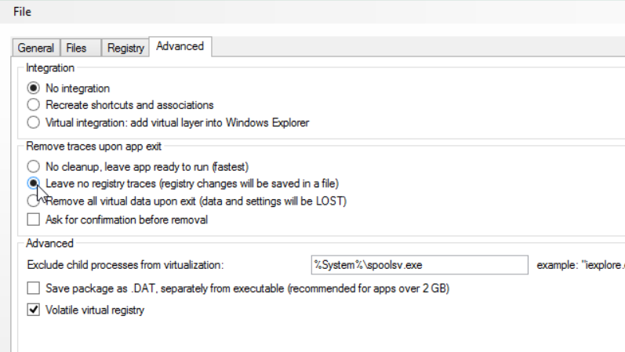Uncheck Volatile virtual registry

(x=33, y=310)
